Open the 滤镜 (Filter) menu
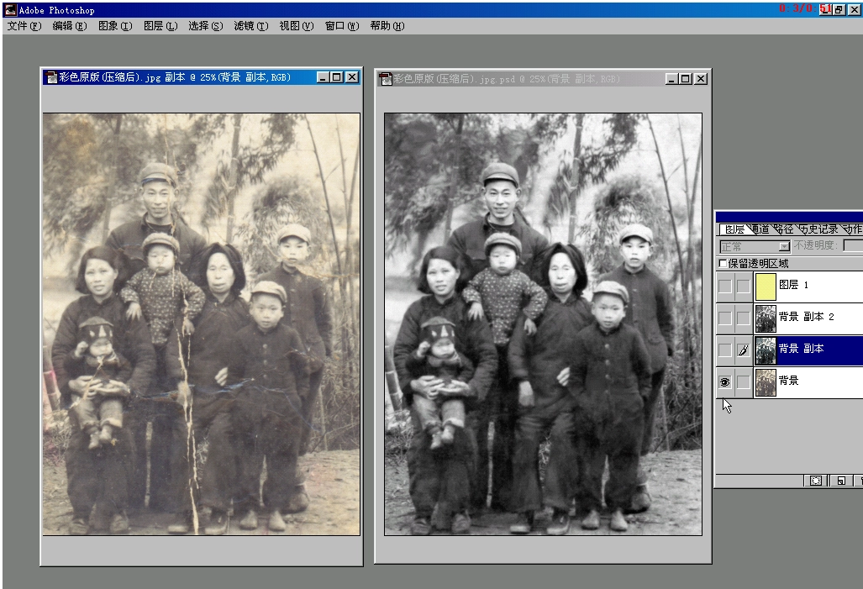863x589 pixels. point(250,26)
